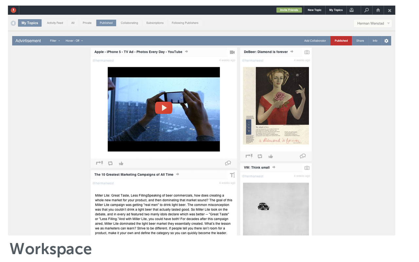The height and width of the screenshot is (262, 419).
Task: Click arrow next to 10 Greatest Marketing title
Action: (x=177, y=174)
